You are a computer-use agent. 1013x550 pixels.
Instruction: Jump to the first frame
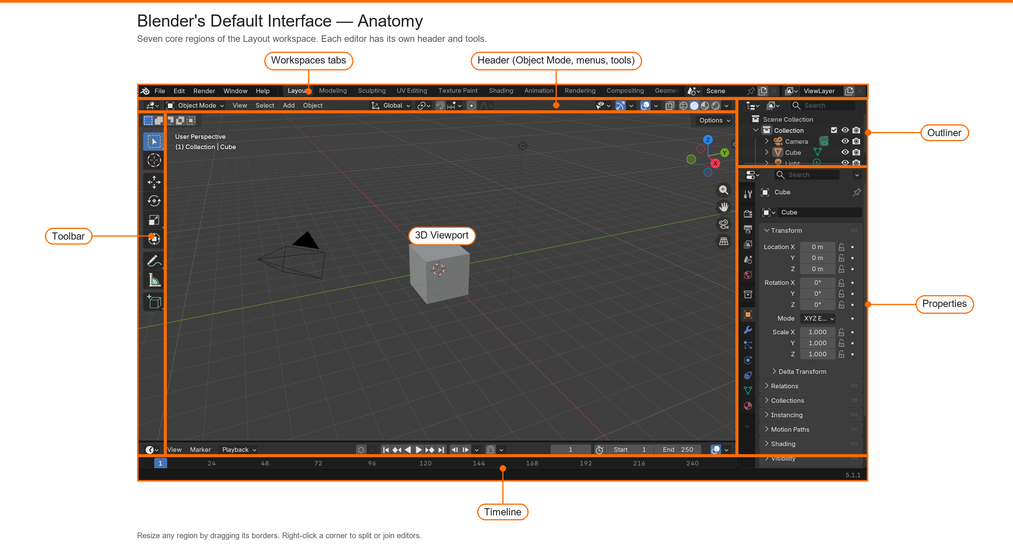point(386,450)
